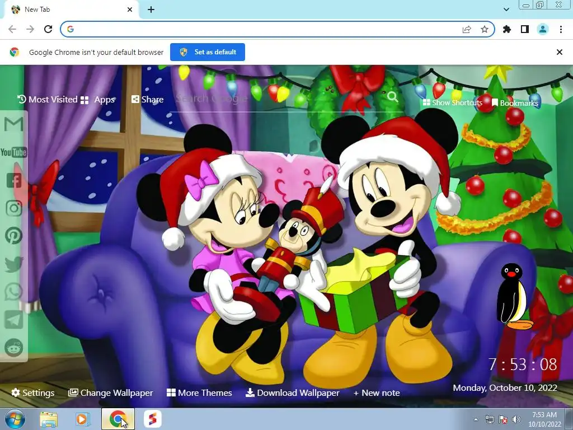Dismiss the default browser notification
The width and height of the screenshot is (573, 430).
[x=560, y=52]
